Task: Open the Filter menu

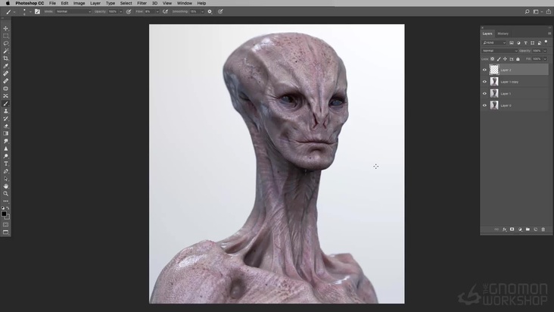Action: click(x=142, y=3)
